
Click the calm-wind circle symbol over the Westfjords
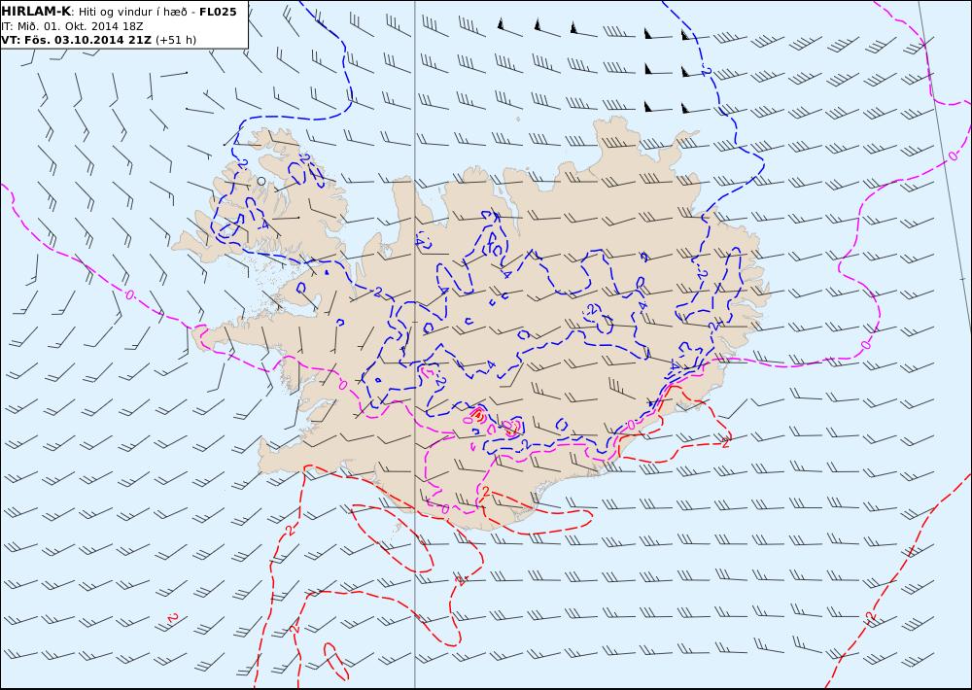(x=260, y=181)
